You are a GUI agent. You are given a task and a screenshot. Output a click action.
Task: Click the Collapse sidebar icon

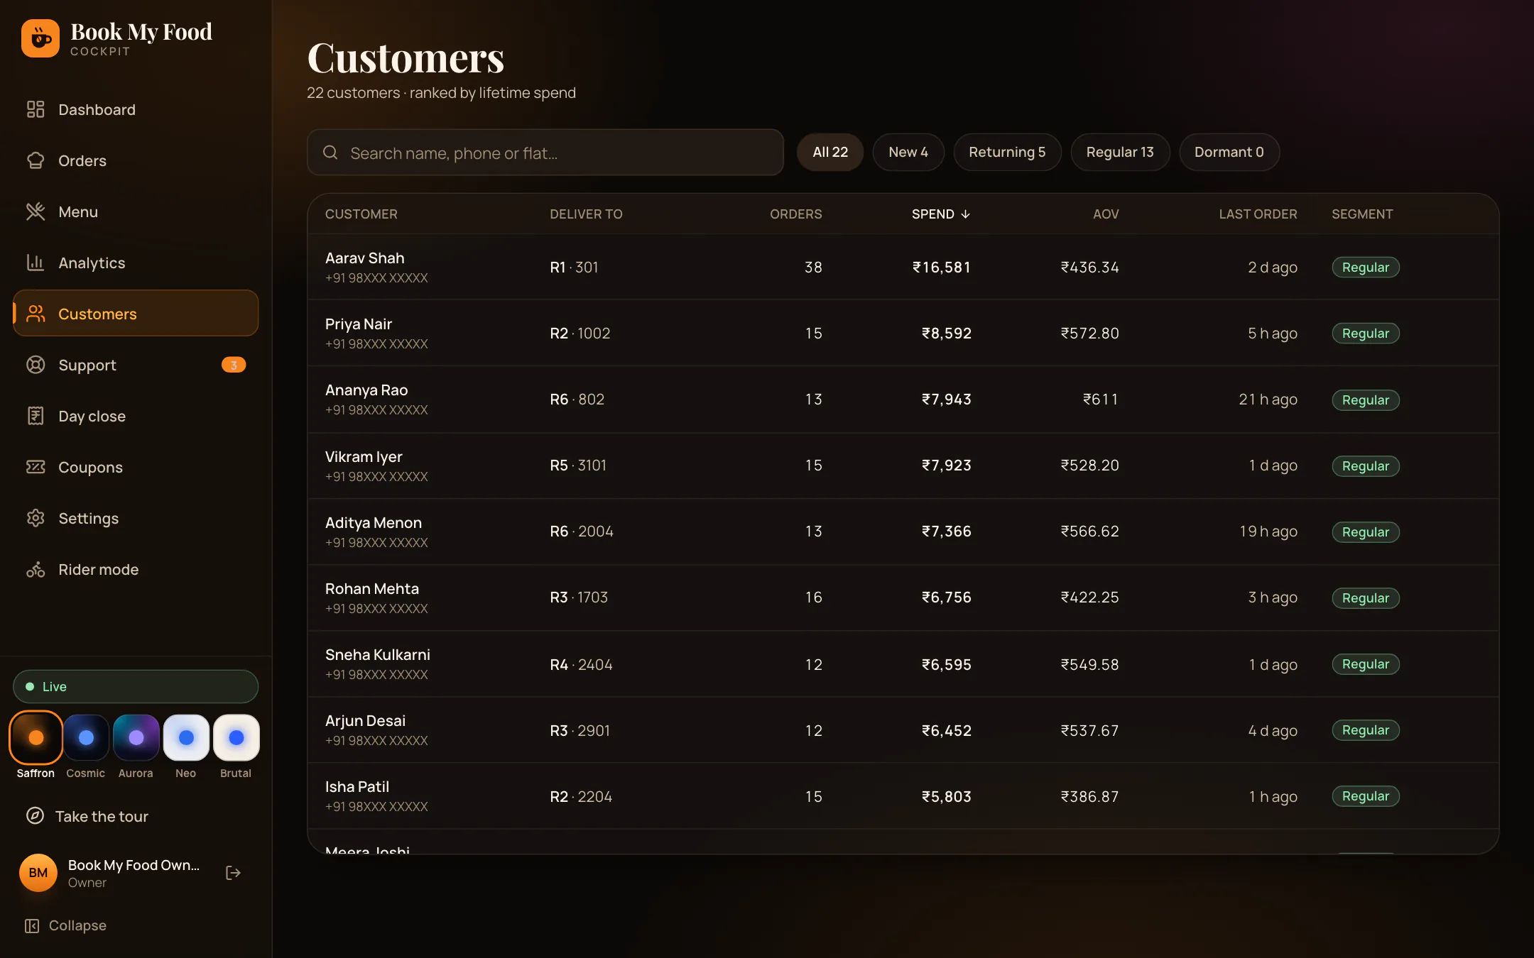(x=32, y=925)
